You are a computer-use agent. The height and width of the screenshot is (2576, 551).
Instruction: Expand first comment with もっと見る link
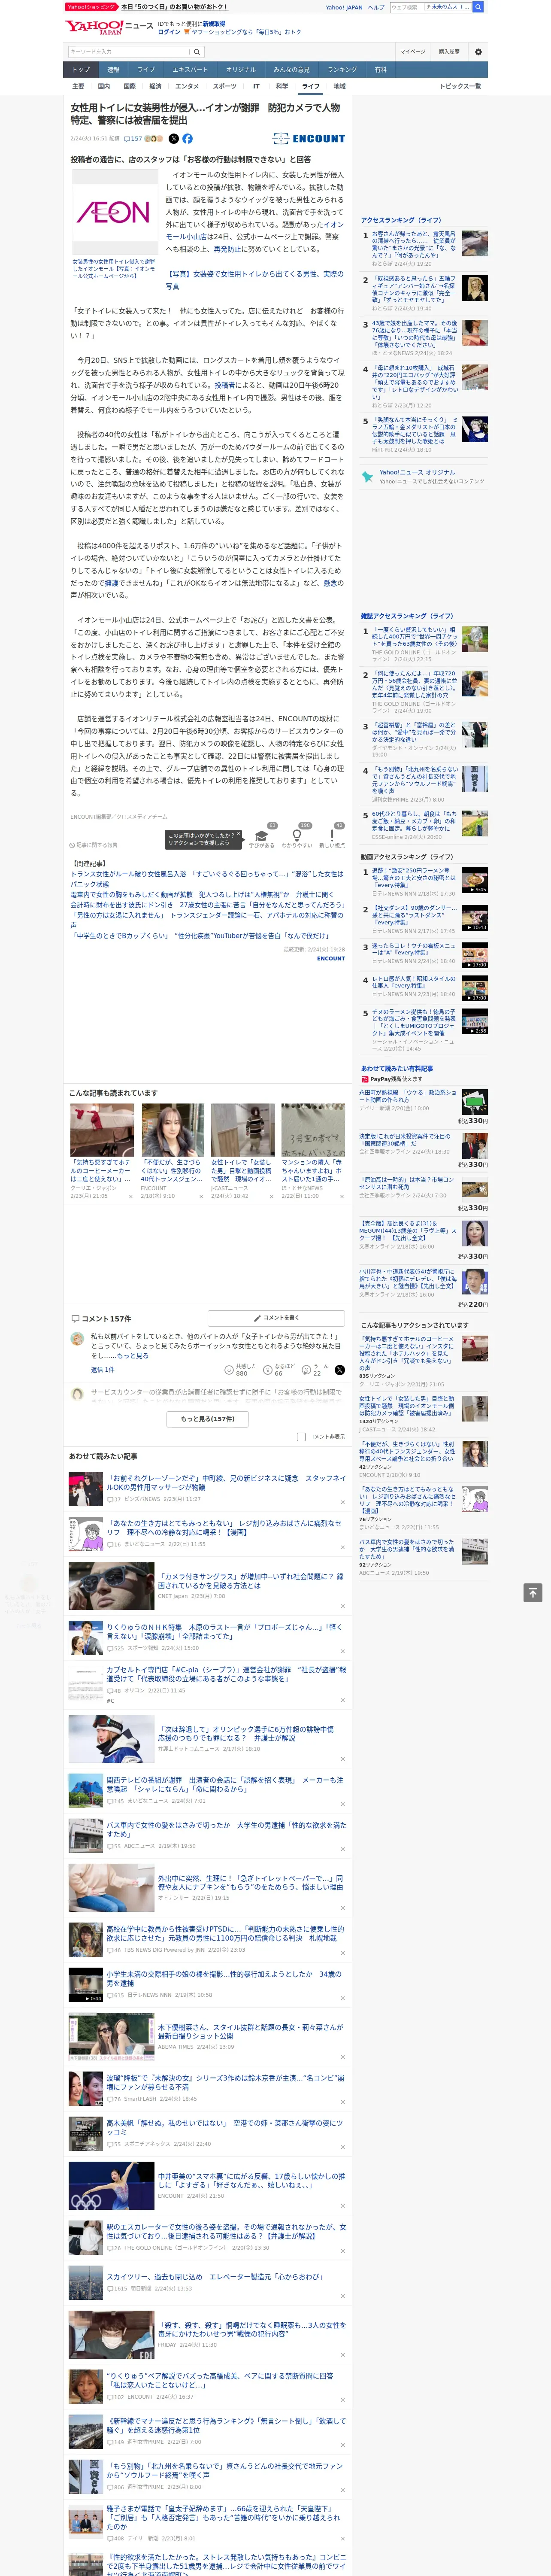tap(133, 1356)
